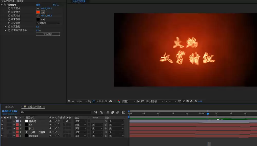Enable motion blur icon in timeline
The width and height of the screenshot is (257, 146).
tap(117, 112)
